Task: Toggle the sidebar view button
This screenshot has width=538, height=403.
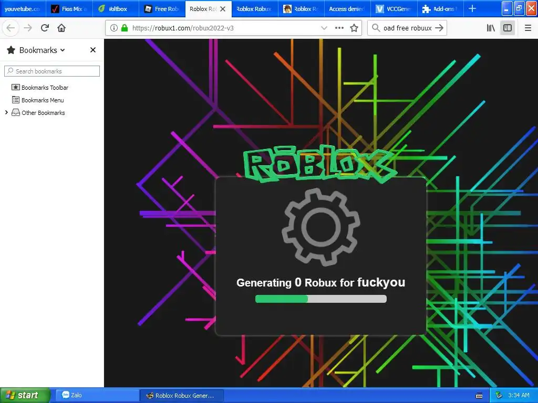Action: click(x=508, y=28)
